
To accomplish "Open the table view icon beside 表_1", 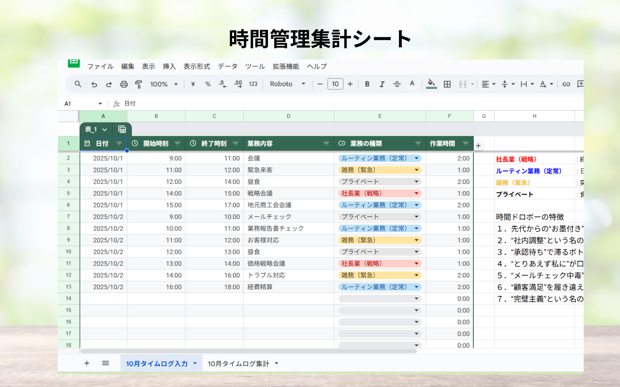I will [122, 129].
